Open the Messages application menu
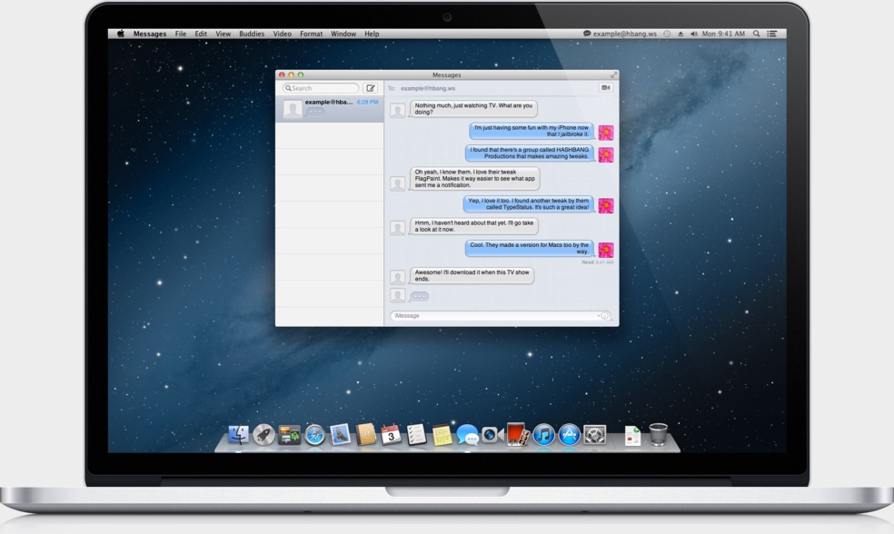 click(x=150, y=34)
